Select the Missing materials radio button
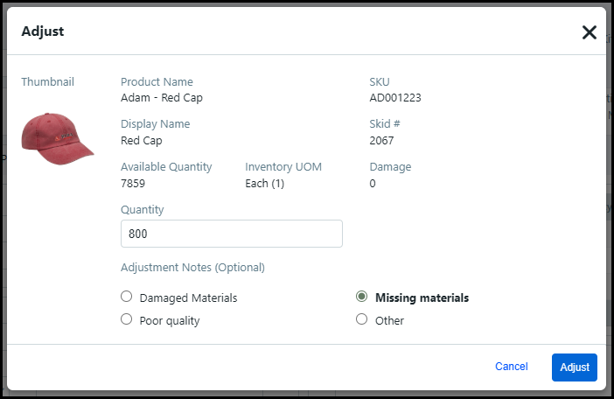 (x=362, y=297)
